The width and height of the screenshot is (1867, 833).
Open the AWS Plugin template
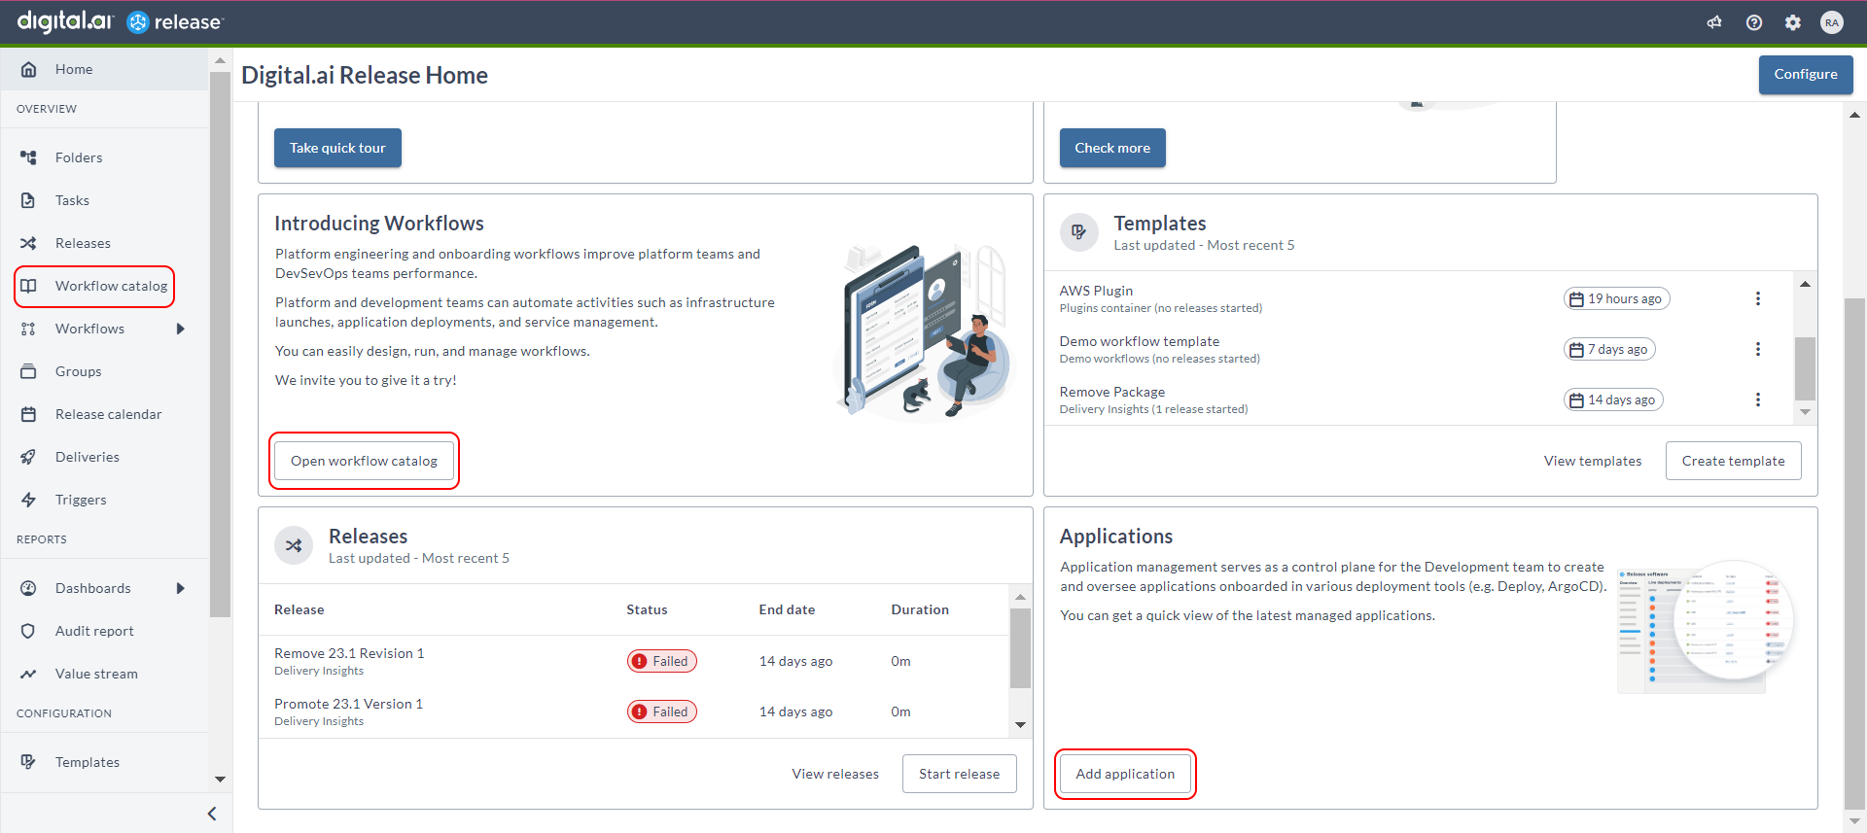coord(1096,291)
